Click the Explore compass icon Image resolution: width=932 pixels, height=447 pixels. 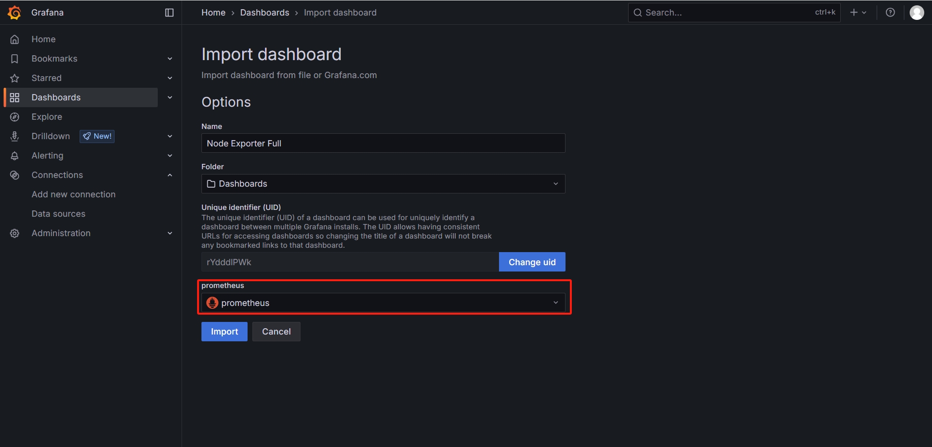click(15, 117)
